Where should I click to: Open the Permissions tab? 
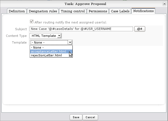(98, 11)
